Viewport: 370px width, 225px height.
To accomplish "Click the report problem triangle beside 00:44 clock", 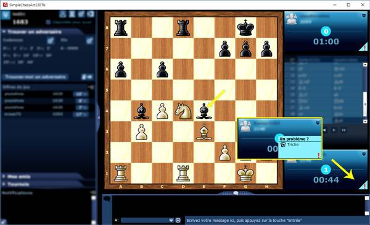I will point(363,185).
